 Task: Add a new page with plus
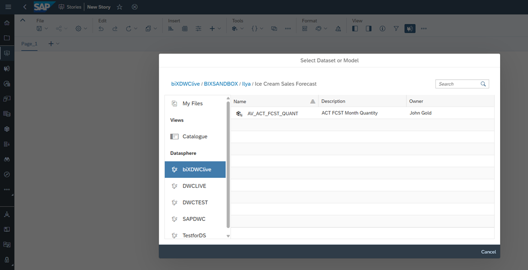click(x=51, y=43)
